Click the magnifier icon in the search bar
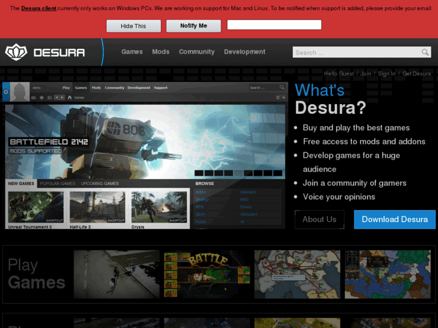This screenshot has width=438, height=328. click(x=425, y=52)
